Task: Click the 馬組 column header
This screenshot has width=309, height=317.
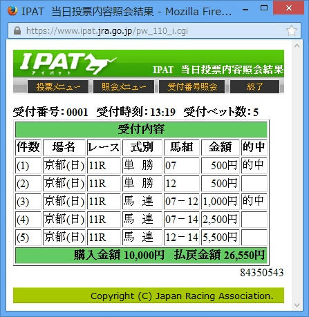Action: [182, 147]
